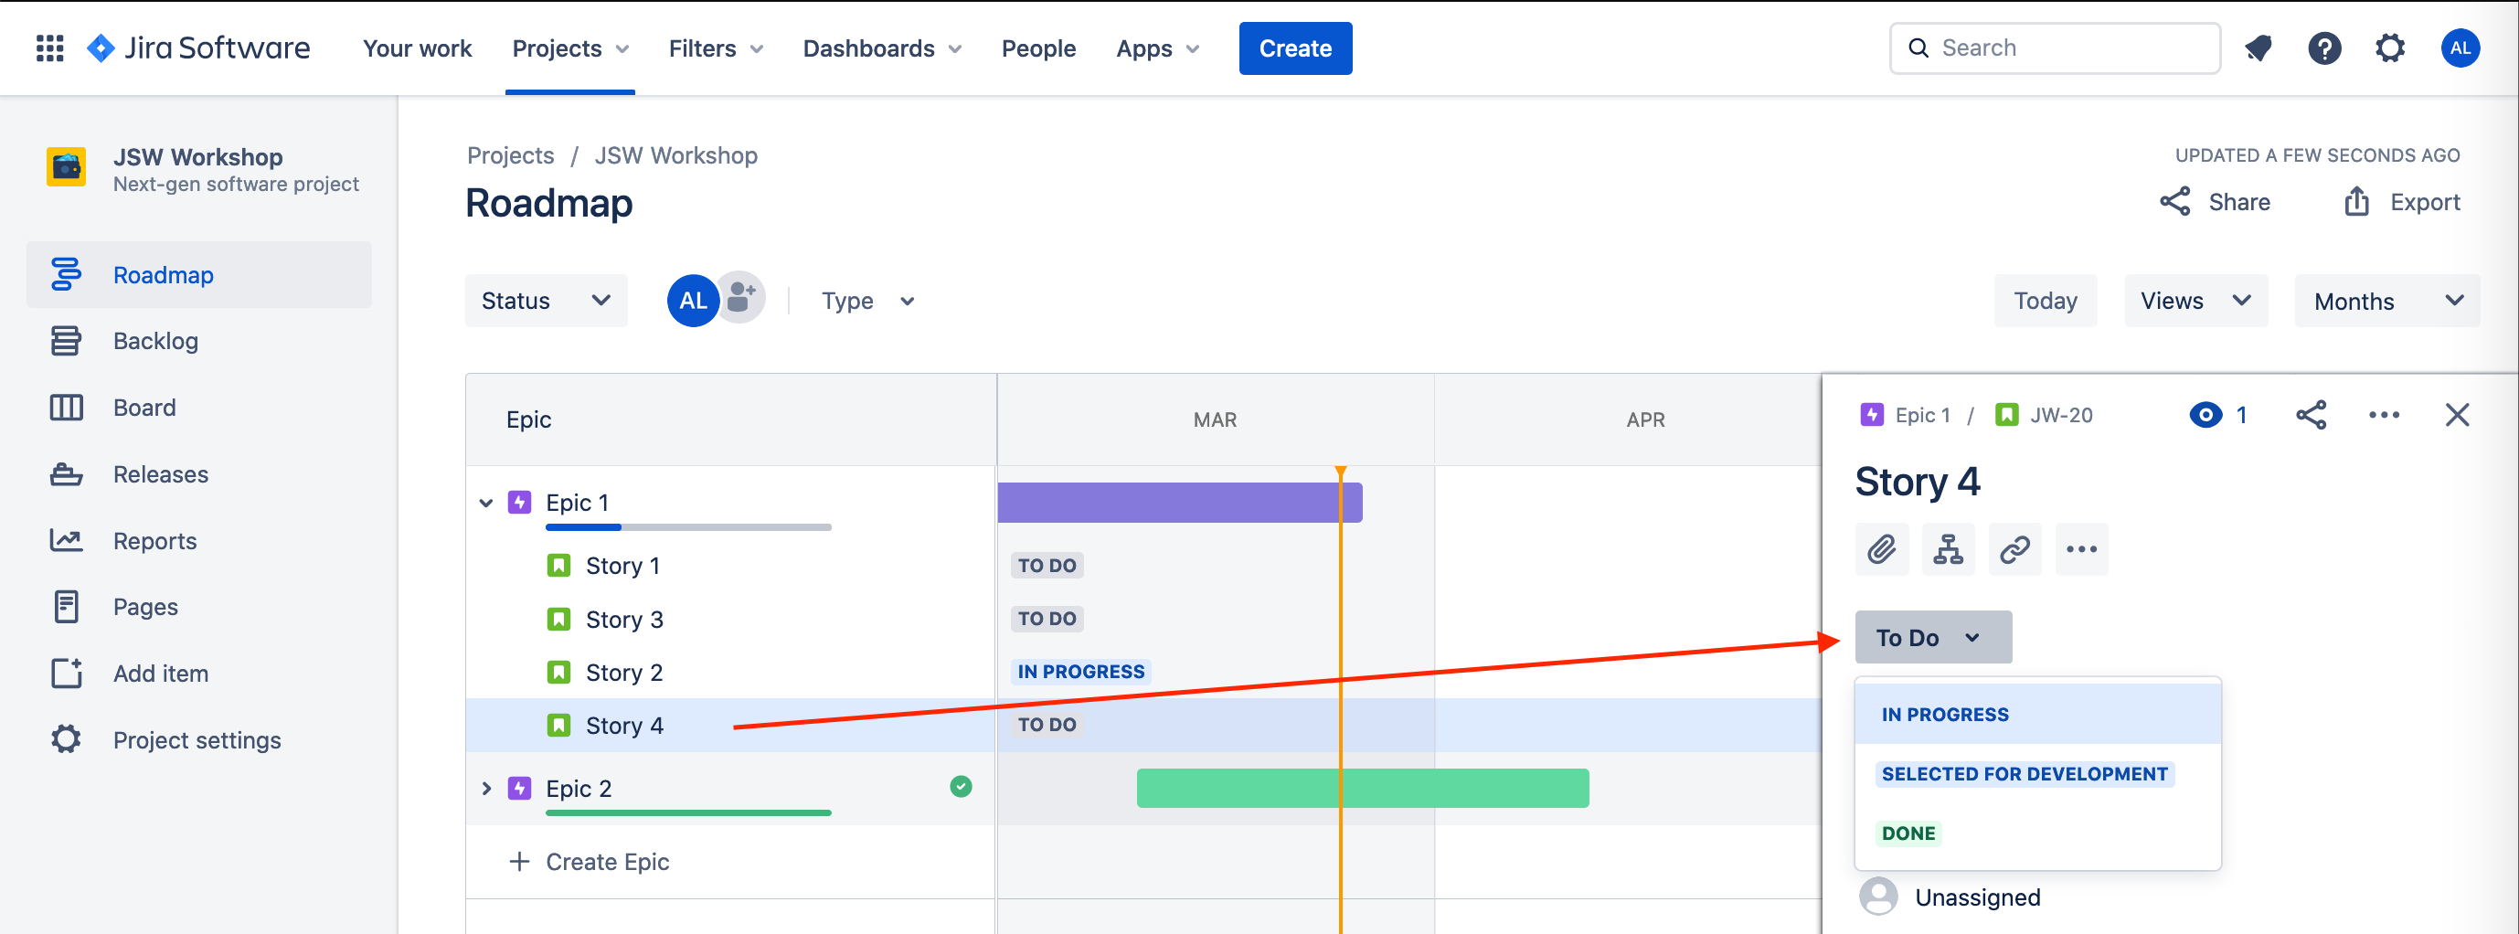Open notifications from the top bar
The image size is (2519, 934).
click(2258, 48)
